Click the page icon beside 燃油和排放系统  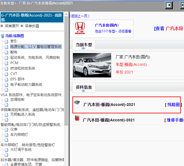tap(7, 69)
